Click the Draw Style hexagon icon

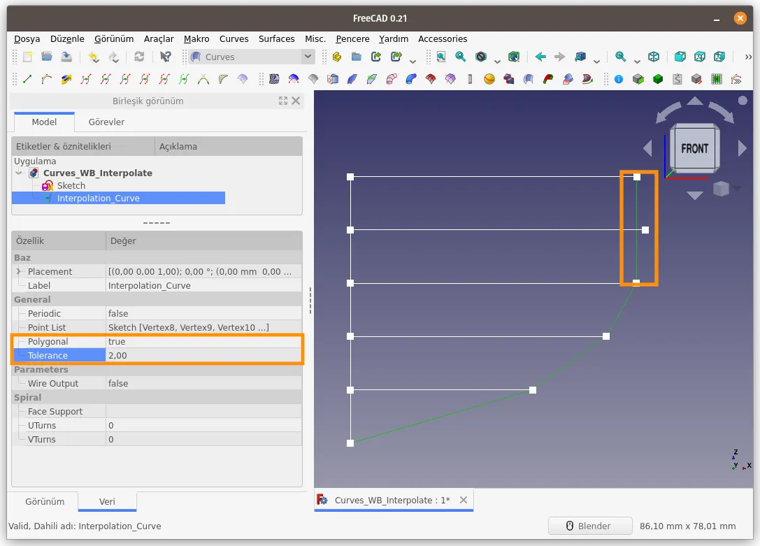(481, 57)
